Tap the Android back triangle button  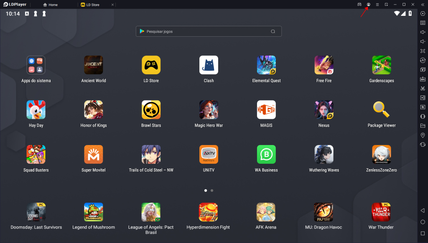pos(423,210)
